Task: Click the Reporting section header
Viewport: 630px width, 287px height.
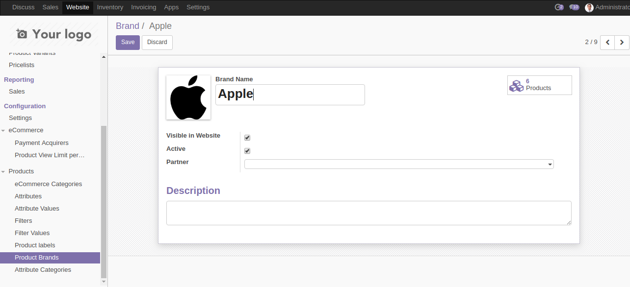Action: [x=19, y=80]
